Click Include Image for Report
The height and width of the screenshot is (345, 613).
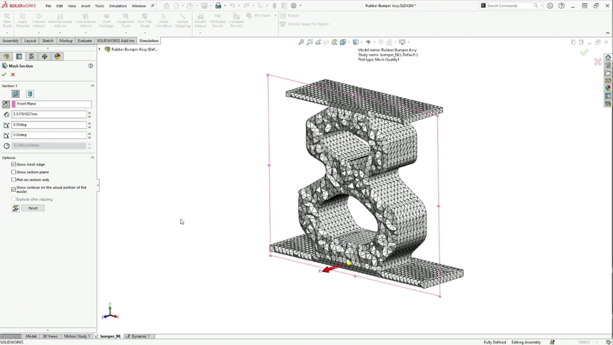tap(305, 24)
